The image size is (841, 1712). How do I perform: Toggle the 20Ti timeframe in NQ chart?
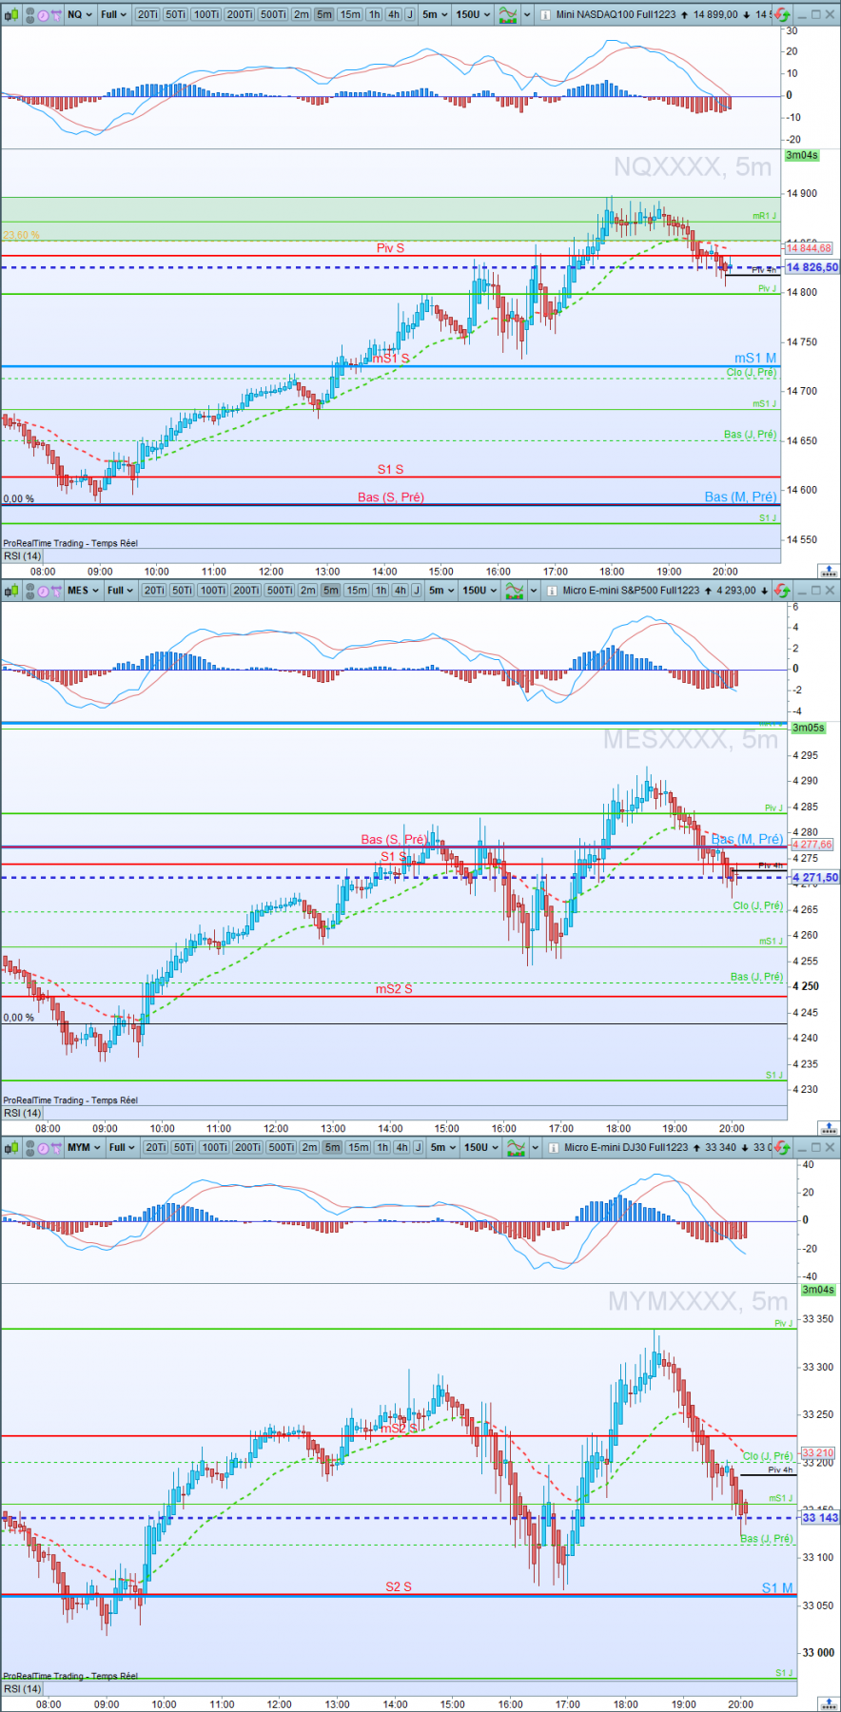(147, 14)
